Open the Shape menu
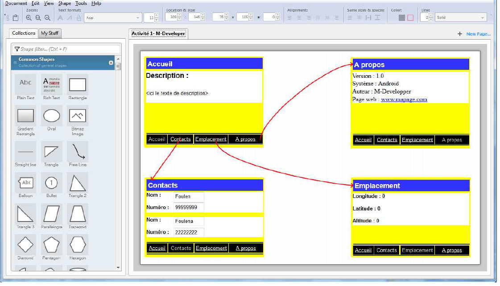The height and width of the screenshot is (286, 500). click(x=64, y=3)
